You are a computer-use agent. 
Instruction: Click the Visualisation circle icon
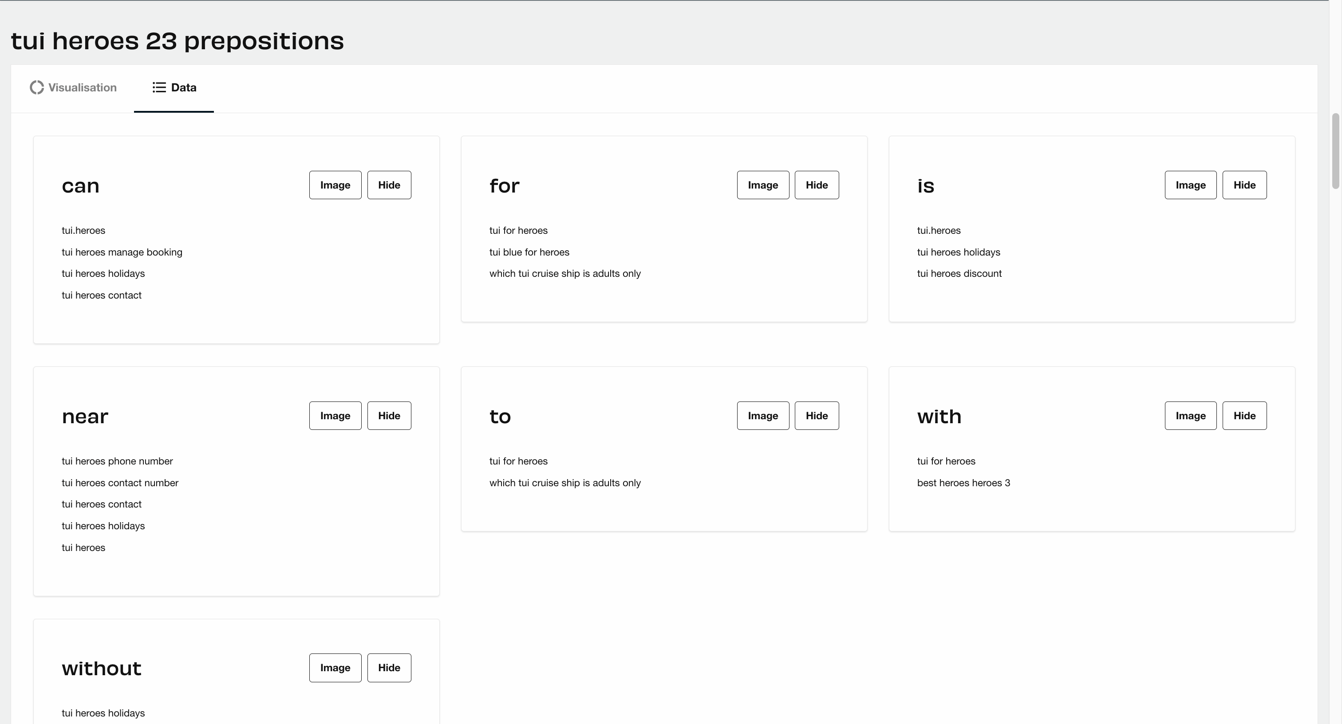(36, 87)
